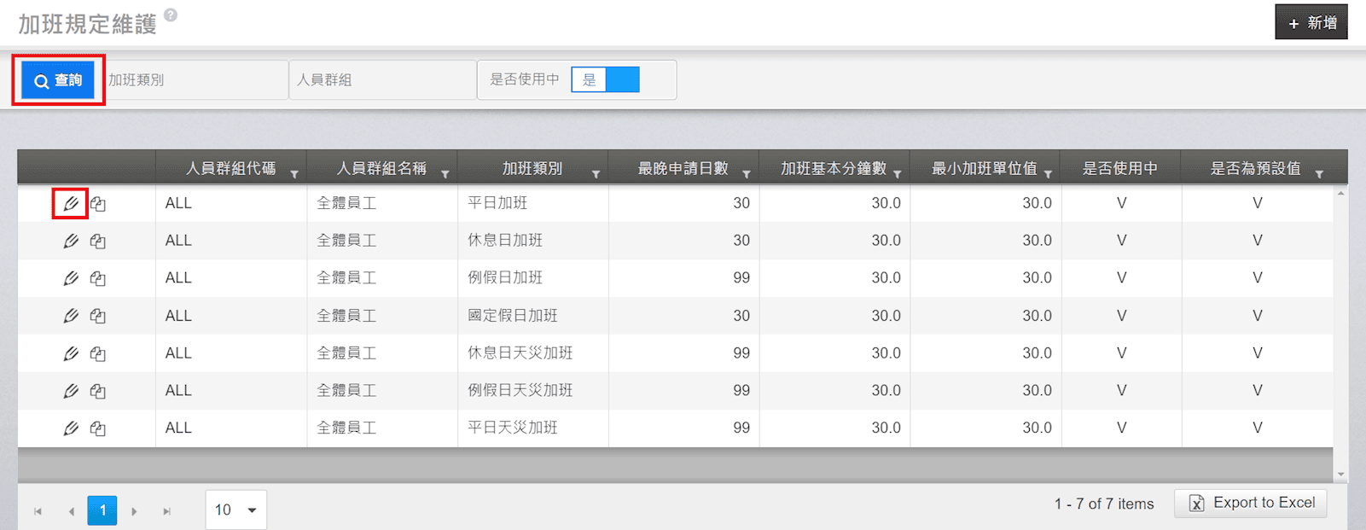This screenshot has height=530, width=1366.
Task: Edit the 平日天災加班 row
Action: click(71, 428)
